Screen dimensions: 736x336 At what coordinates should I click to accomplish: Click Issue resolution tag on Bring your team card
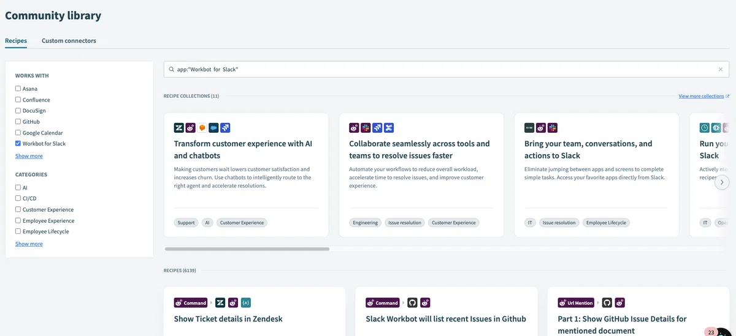point(559,223)
